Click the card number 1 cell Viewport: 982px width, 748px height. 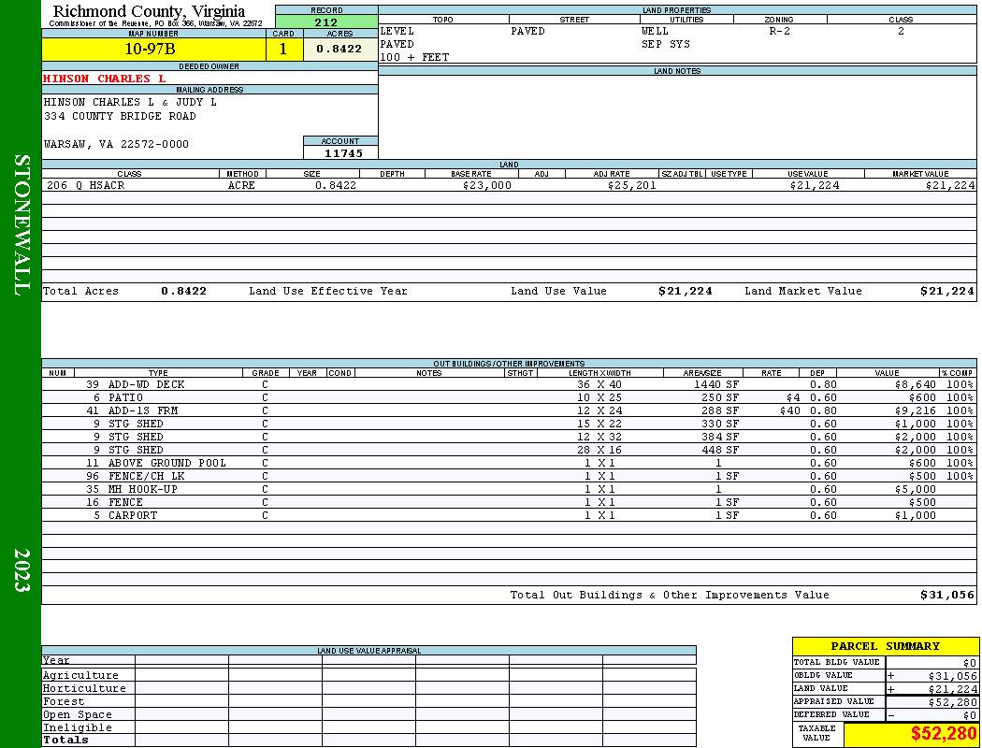point(283,49)
